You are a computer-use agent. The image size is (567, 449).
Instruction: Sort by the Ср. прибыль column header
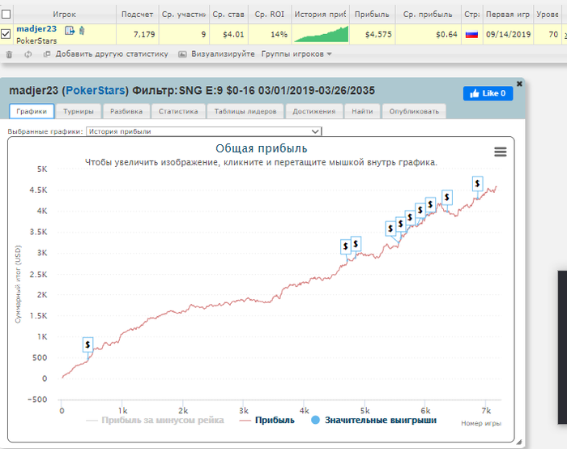pyautogui.click(x=428, y=15)
